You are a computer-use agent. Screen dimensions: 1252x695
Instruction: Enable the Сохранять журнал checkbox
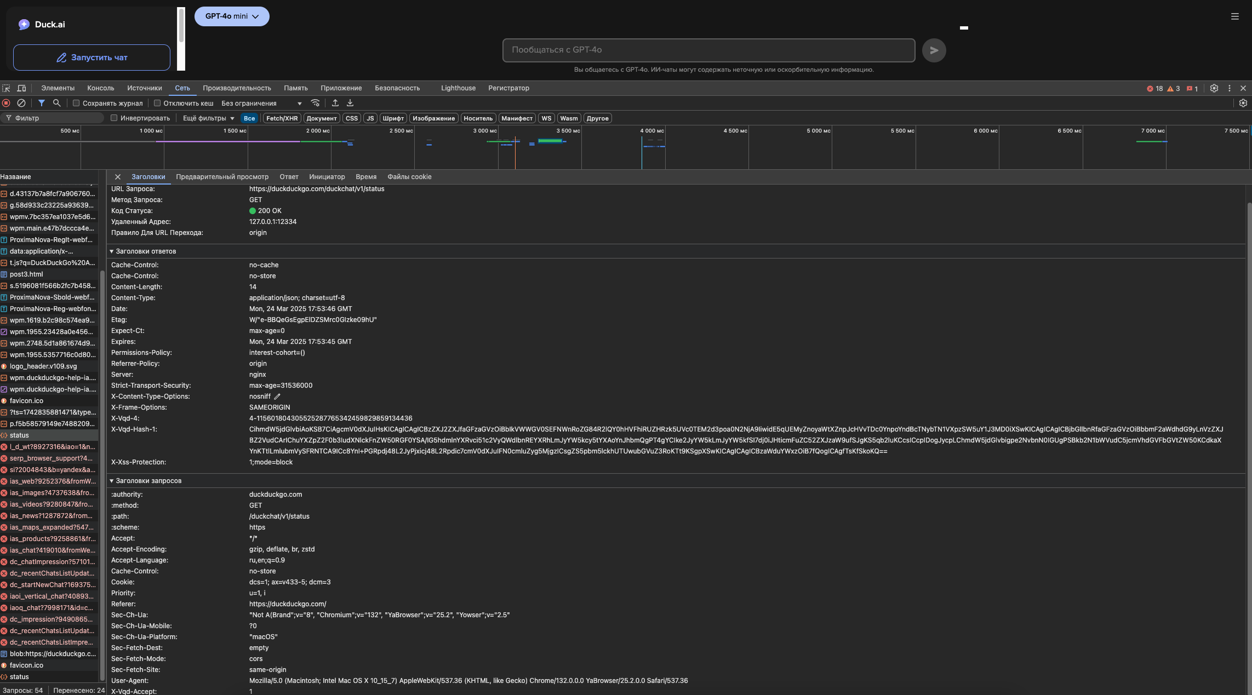[x=77, y=103]
